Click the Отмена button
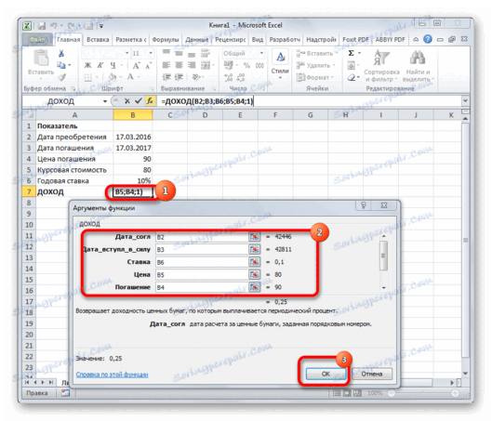492x421 pixels. 372,374
